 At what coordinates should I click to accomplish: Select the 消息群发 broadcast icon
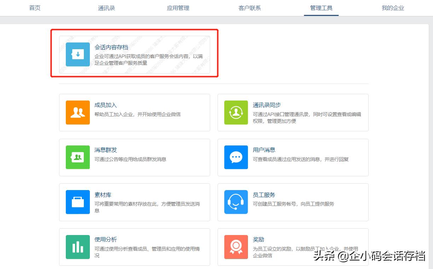[77, 158]
